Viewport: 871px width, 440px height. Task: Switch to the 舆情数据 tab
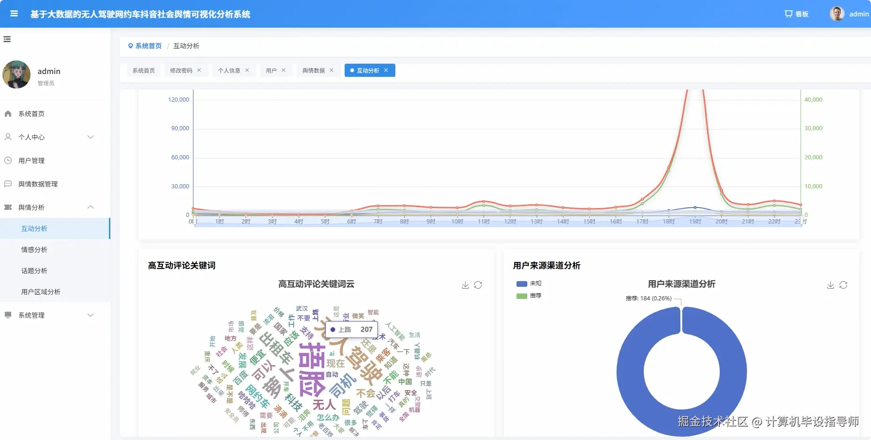click(x=314, y=70)
